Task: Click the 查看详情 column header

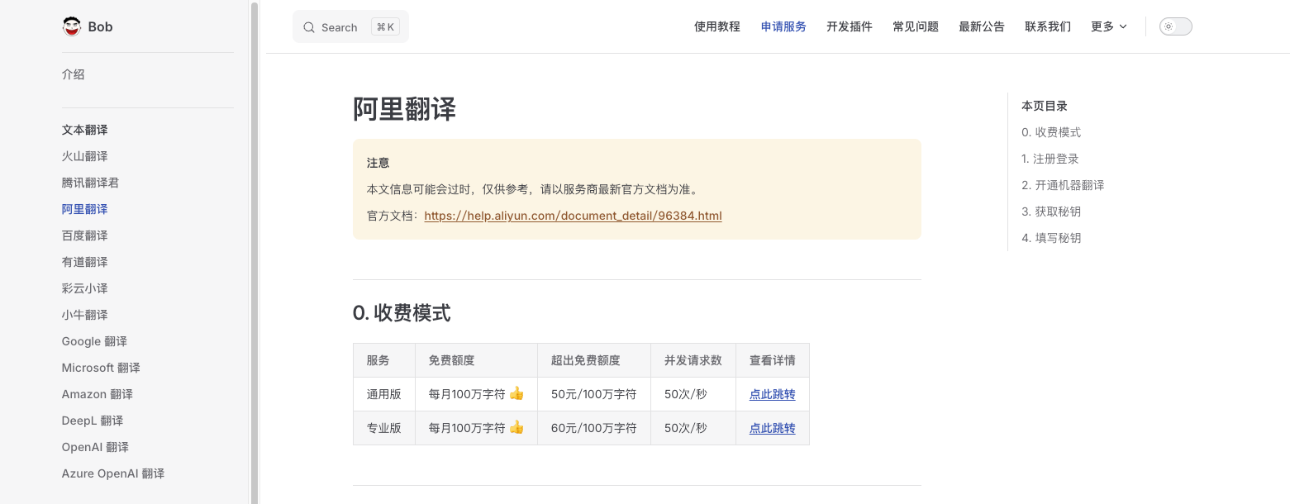Action: tap(773, 360)
